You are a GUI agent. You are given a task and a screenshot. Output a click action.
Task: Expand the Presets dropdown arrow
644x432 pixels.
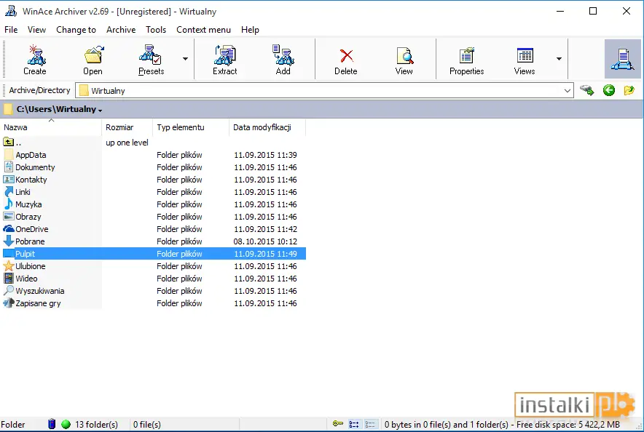point(185,59)
